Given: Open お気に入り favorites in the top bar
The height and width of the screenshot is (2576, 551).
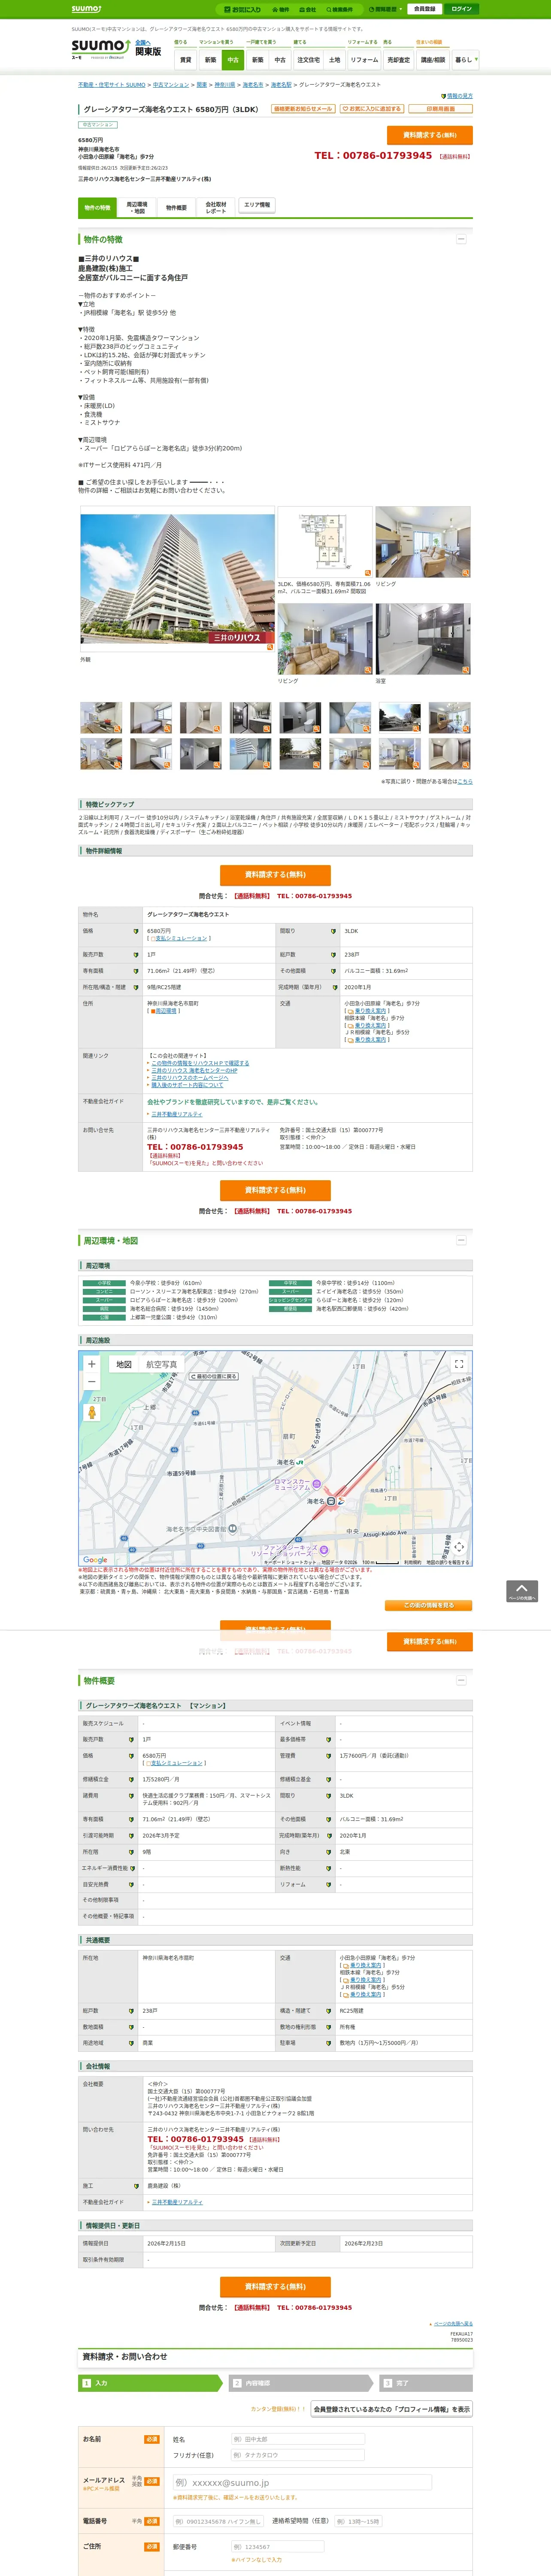Looking at the screenshot, I should 243,9.
